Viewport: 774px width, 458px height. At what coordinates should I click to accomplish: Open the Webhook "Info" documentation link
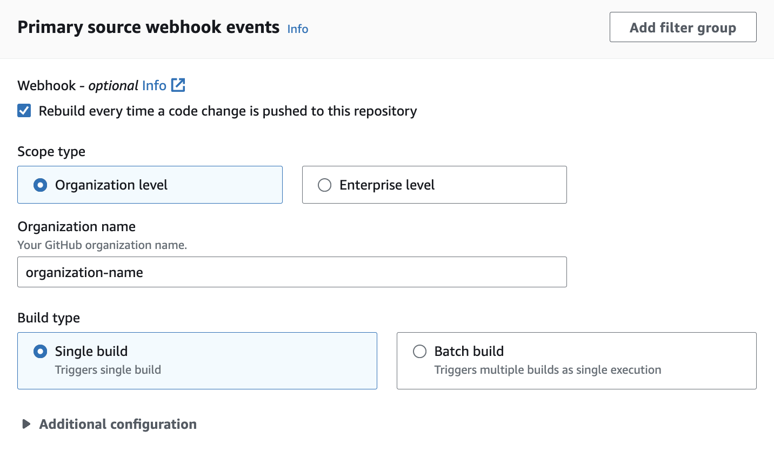coord(154,85)
